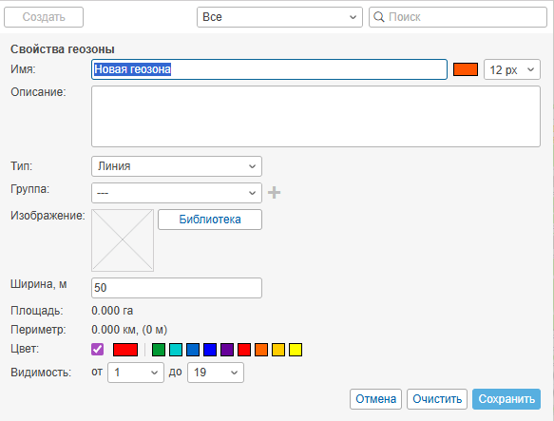
Task: Open the Все filter dropdown
Action: [279, 17]
